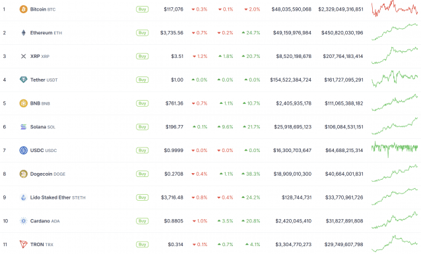Click the Buy button for Dogecoin
The image size is (421, 254).
click(x=142, y=174)
